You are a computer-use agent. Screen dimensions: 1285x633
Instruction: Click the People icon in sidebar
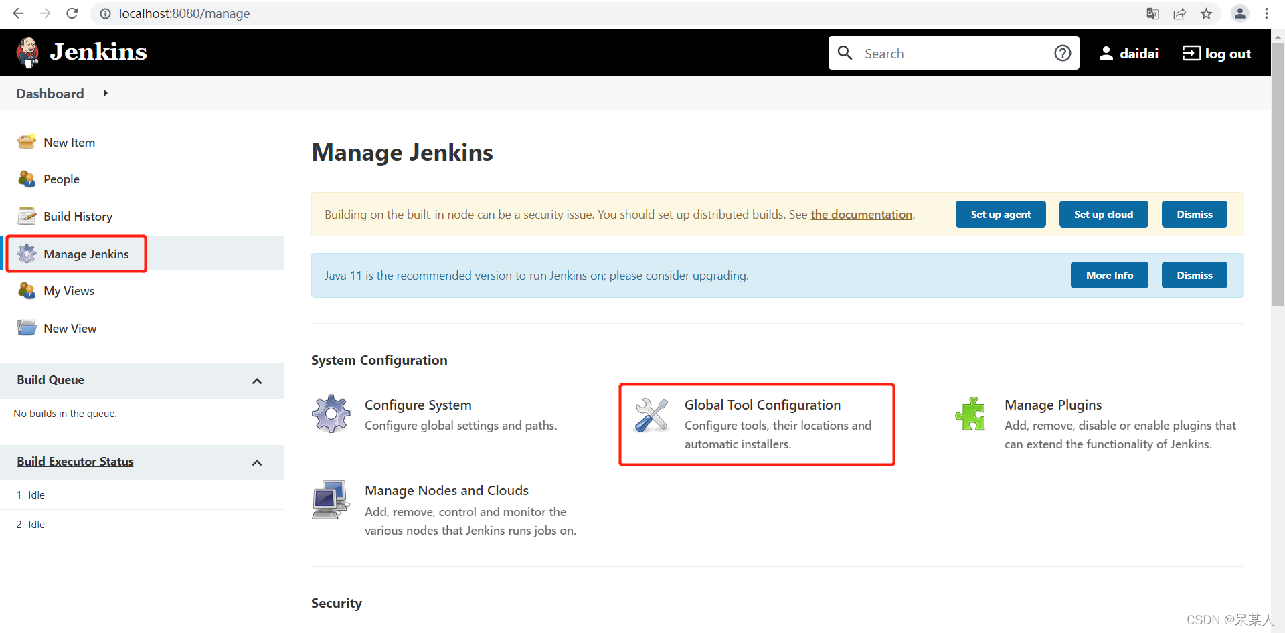[27, 179]
